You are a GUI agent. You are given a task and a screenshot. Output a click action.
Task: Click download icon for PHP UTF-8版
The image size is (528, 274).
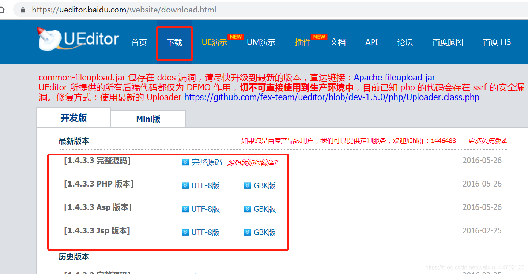tap(185, 185)
